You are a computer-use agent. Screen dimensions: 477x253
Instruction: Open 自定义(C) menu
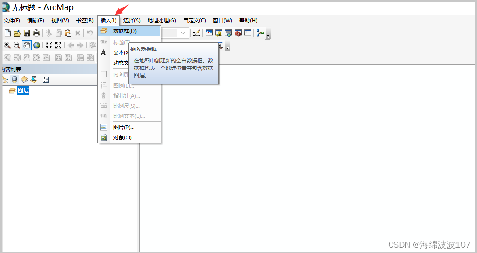coord(195,20)
